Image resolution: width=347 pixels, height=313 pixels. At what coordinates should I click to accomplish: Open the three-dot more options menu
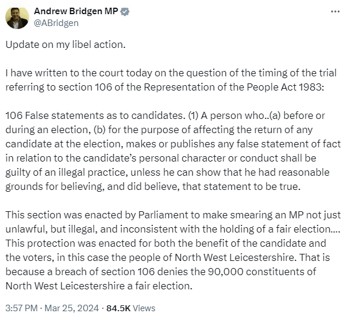(335, 11)
